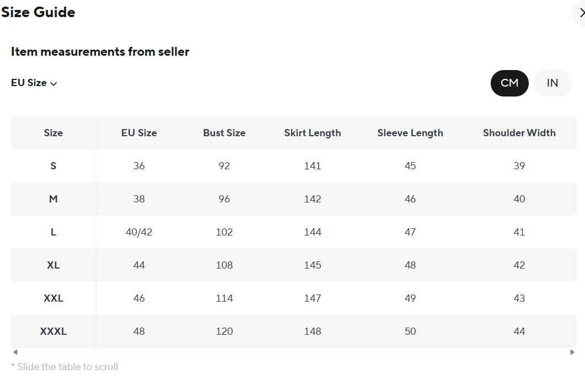This screenshot has width=585, height=380.
Task: Switch measurements to CM
Action: point(509,83)
